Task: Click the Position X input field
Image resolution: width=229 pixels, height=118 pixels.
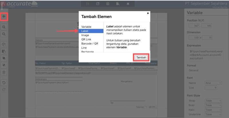Action: tap(194, 26)
